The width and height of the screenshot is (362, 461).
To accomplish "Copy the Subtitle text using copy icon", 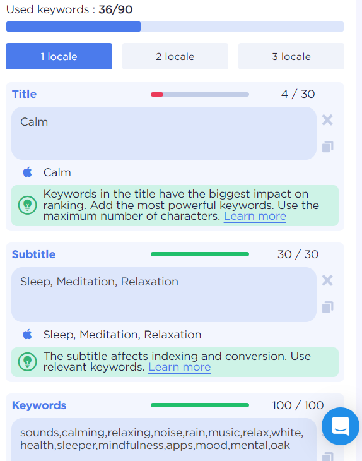I will tap(327, 307).
